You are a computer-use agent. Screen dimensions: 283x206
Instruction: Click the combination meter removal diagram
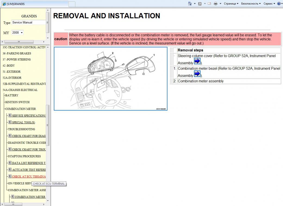coord(110,79)
